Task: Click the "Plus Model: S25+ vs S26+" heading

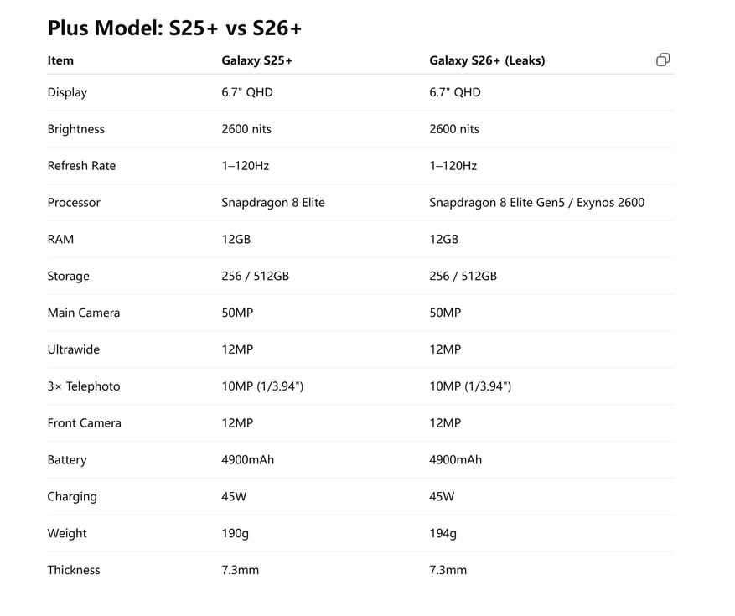Action: (174, 28)
